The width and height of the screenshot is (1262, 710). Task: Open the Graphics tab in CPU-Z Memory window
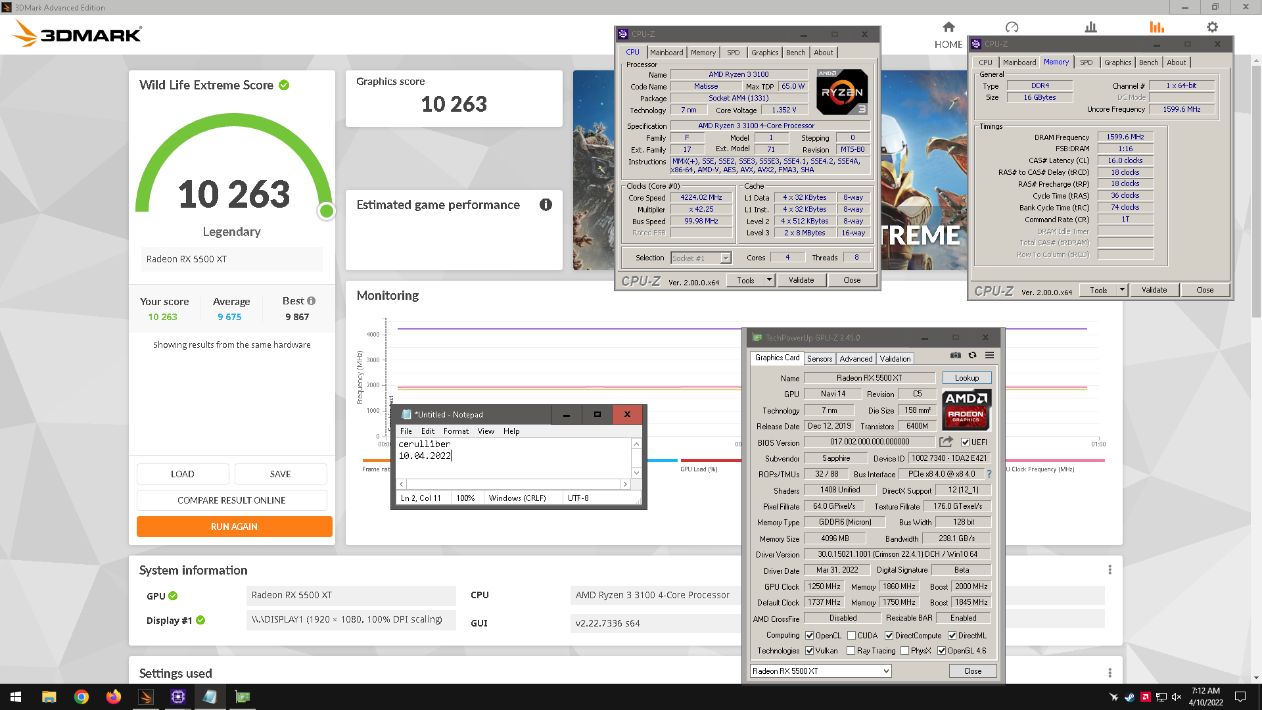tap(1117, 62)
